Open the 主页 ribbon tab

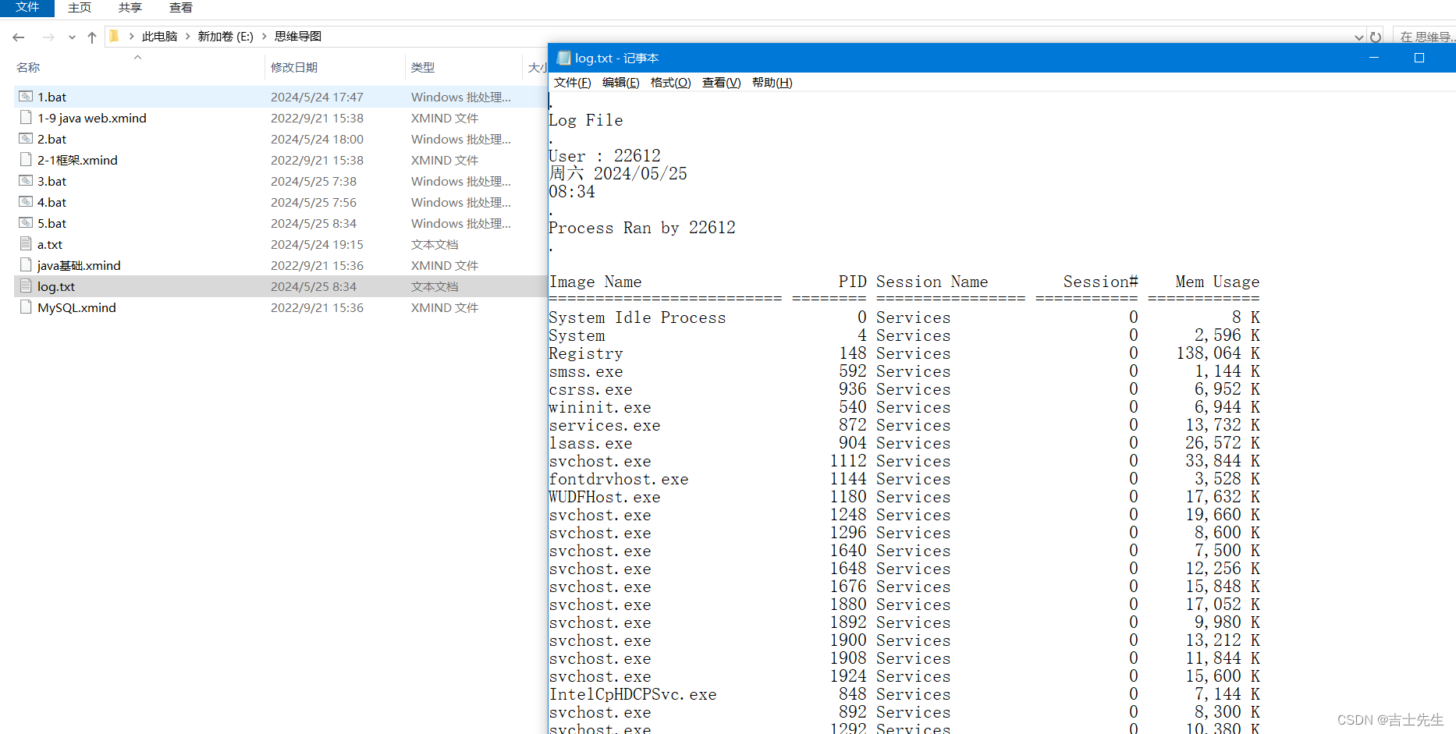pos(80,8)
